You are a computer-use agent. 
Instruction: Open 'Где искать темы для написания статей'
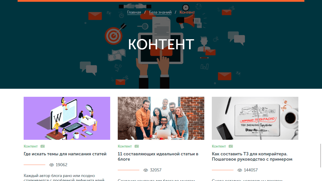coord(65,154)
